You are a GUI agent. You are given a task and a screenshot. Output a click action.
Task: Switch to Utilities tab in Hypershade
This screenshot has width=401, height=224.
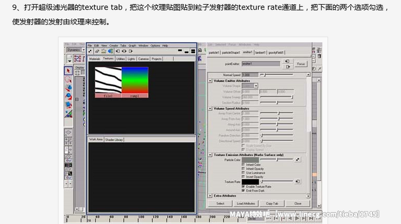tap(120, 59)
